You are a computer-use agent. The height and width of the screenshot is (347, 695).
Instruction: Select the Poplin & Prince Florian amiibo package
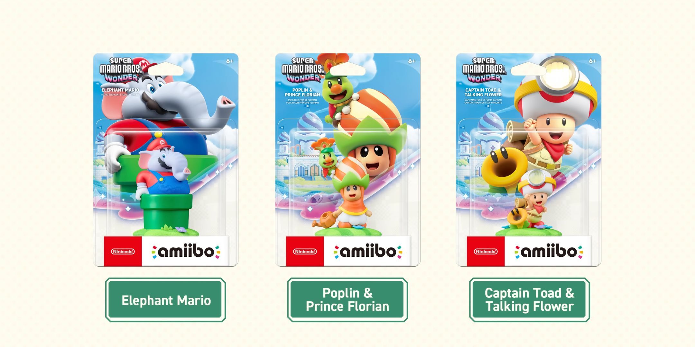(348, 160)
